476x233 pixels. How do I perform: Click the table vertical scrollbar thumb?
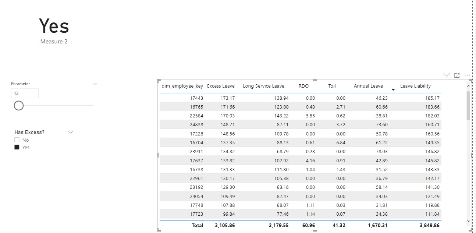click(468, 106)
